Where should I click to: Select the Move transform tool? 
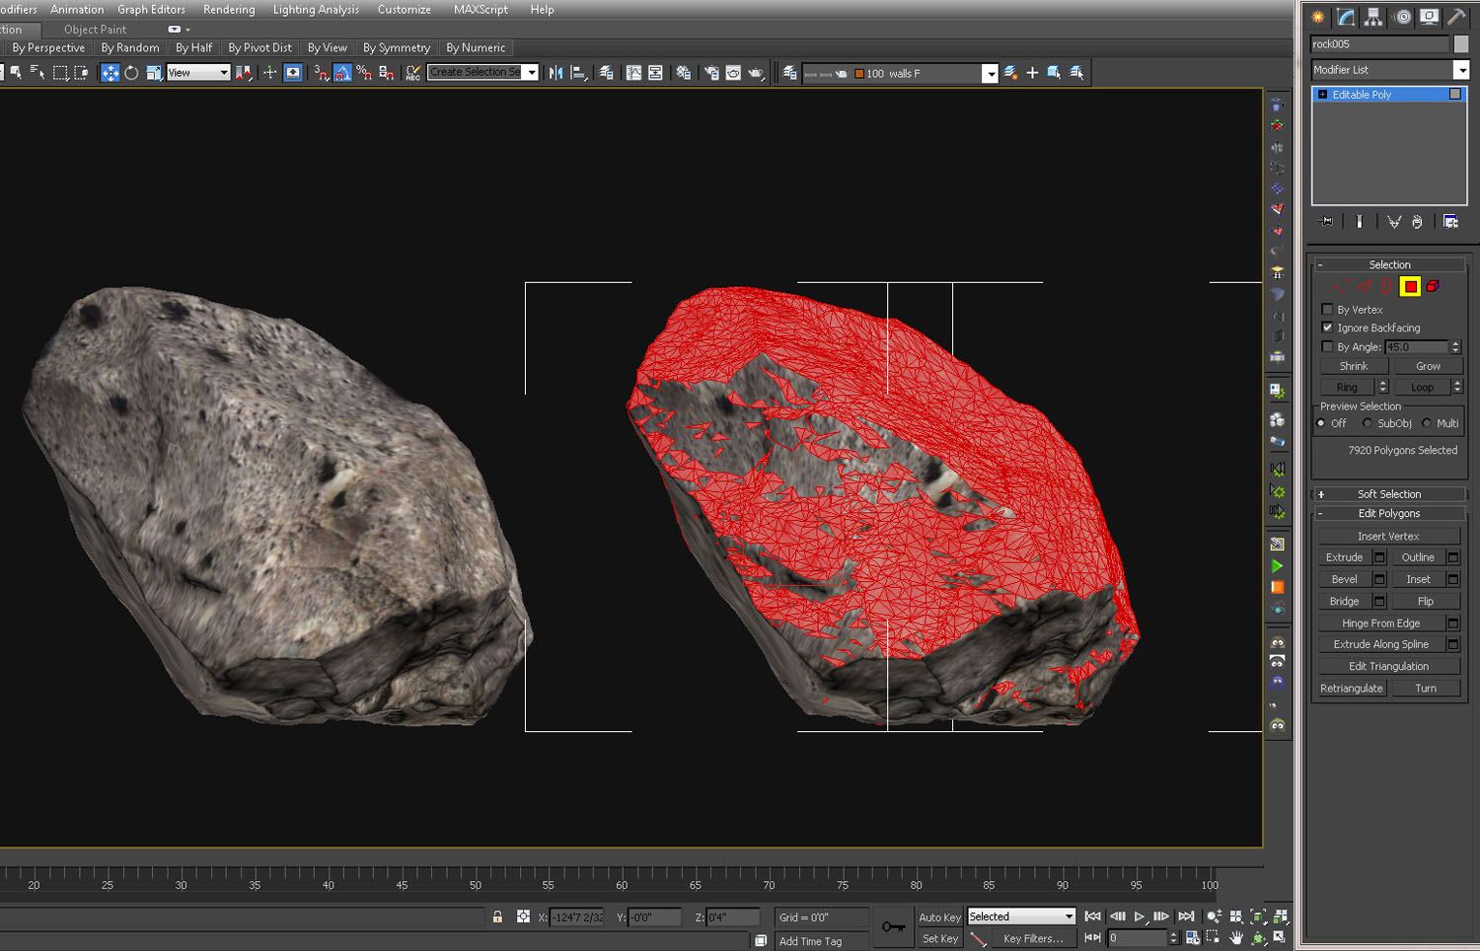pos(110,73)
